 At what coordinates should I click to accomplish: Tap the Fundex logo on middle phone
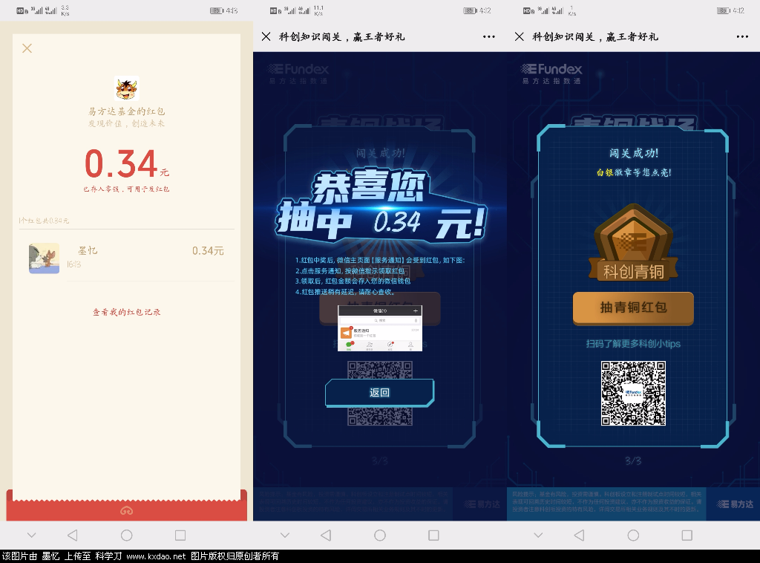(299, 74)
